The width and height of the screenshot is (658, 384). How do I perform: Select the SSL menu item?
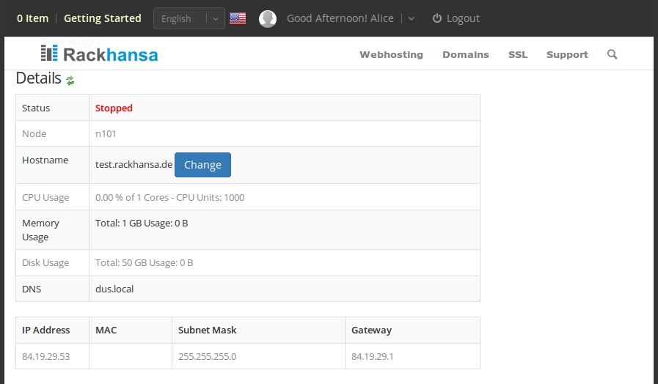(518, 54)
